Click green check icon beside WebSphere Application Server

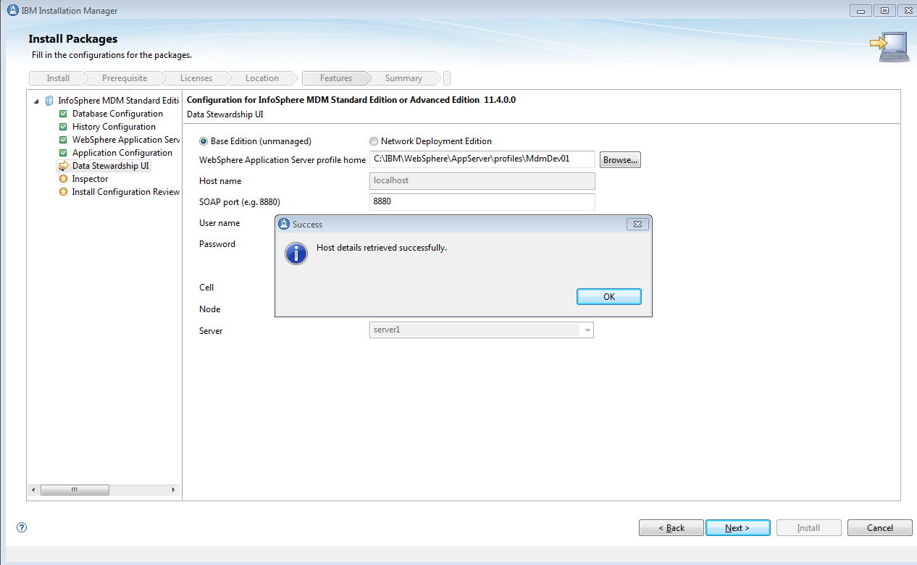pyautogui.click(x=63, y=140)
